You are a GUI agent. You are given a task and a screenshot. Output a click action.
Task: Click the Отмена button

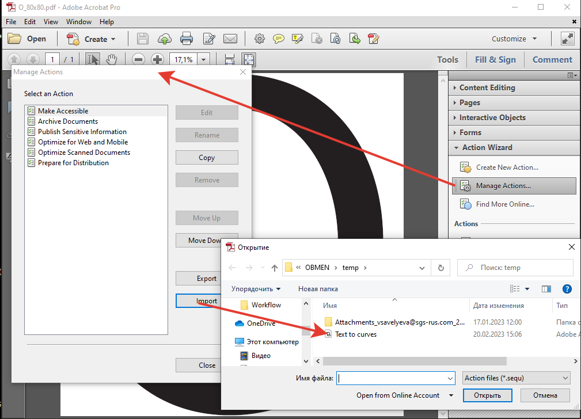[545, 395]
